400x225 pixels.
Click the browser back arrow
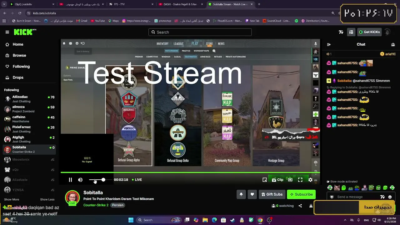coord(5,13)
